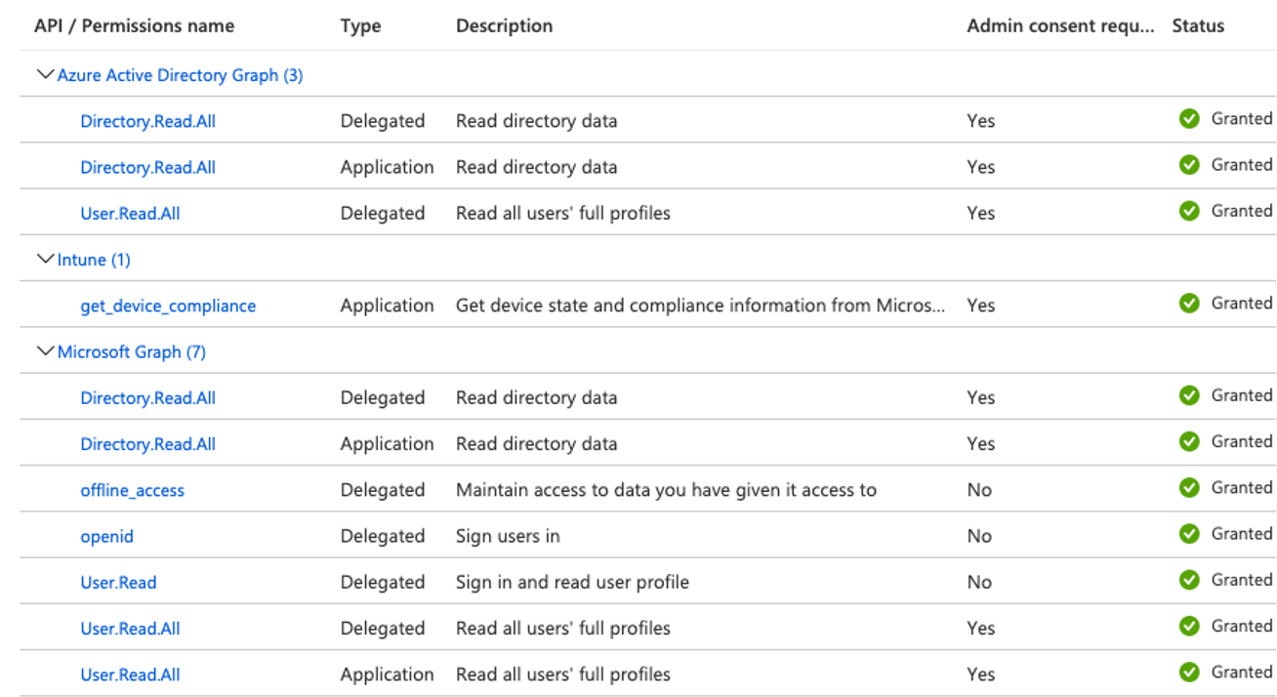Open the User.Read permission link
Image resolution: width=1277 pixels, height=697 pixels.
(x=118, y=582)
